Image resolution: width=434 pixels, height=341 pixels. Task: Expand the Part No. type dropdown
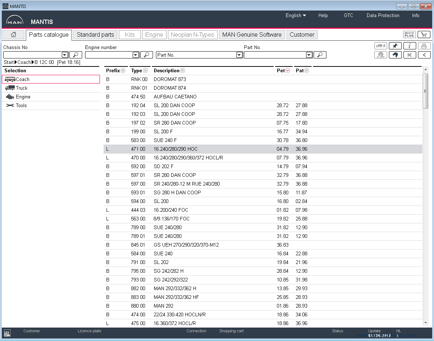(240, 55)
